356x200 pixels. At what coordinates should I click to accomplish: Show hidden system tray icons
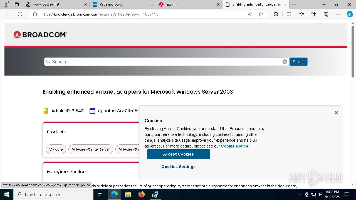coord(300,194)
